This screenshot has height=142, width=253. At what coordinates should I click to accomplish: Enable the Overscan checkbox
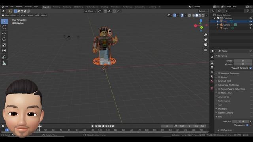pyautogui.click(x=221, y=130)
